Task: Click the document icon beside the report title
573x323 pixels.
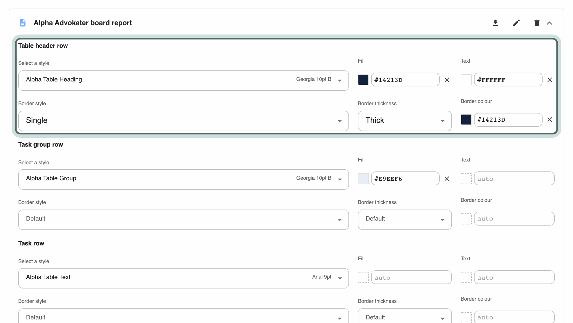Action: 23,23
